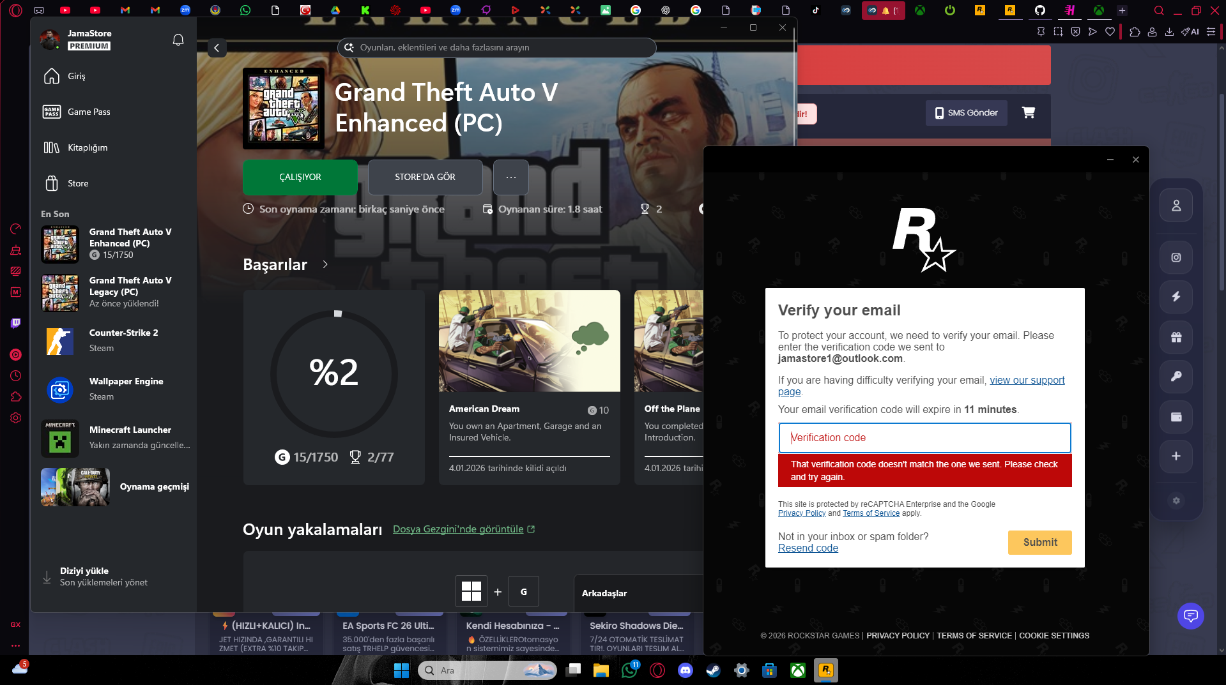This screenshot has width=1226, height=685.
Task: Click Dosya Gezgini'nde görüntüle link
Action: [x=463, y=529]
